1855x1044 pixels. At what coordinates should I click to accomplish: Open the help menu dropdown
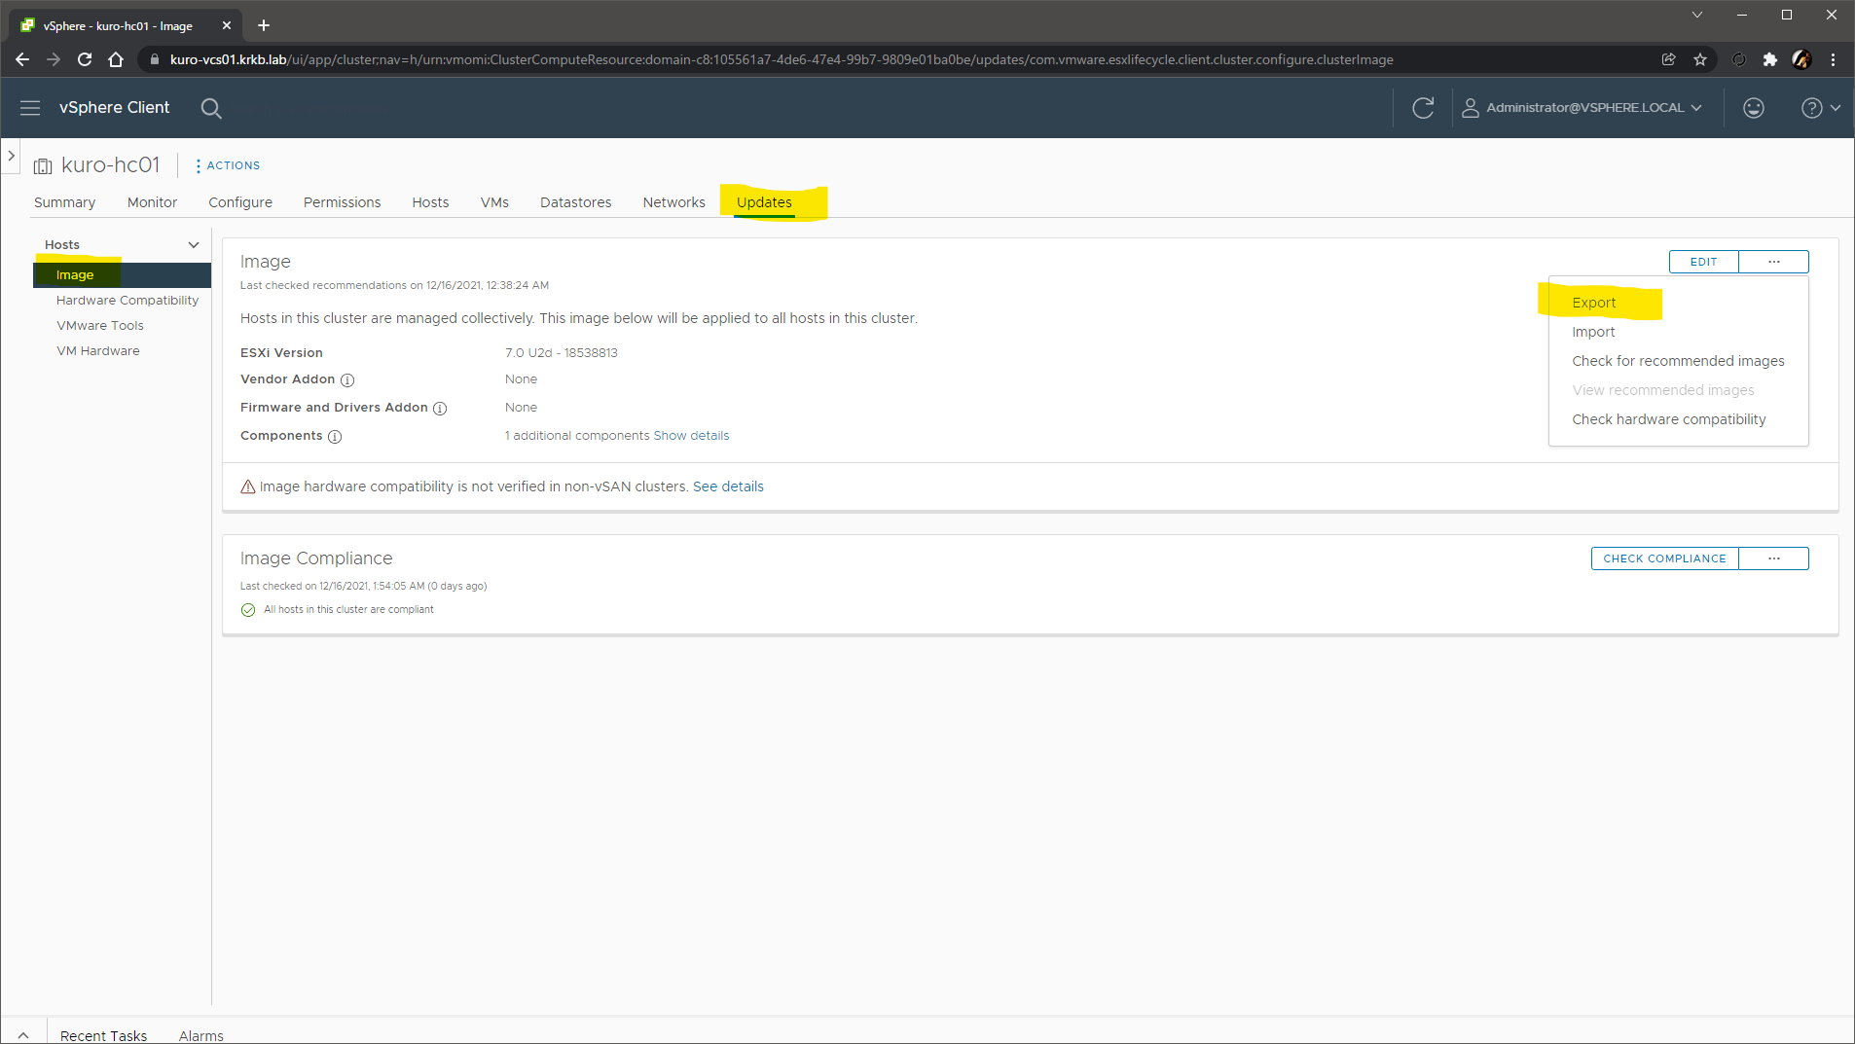(x=1820, y=108)
